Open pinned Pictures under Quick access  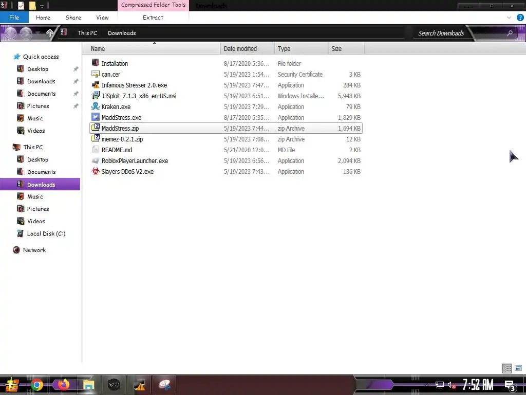38,106
